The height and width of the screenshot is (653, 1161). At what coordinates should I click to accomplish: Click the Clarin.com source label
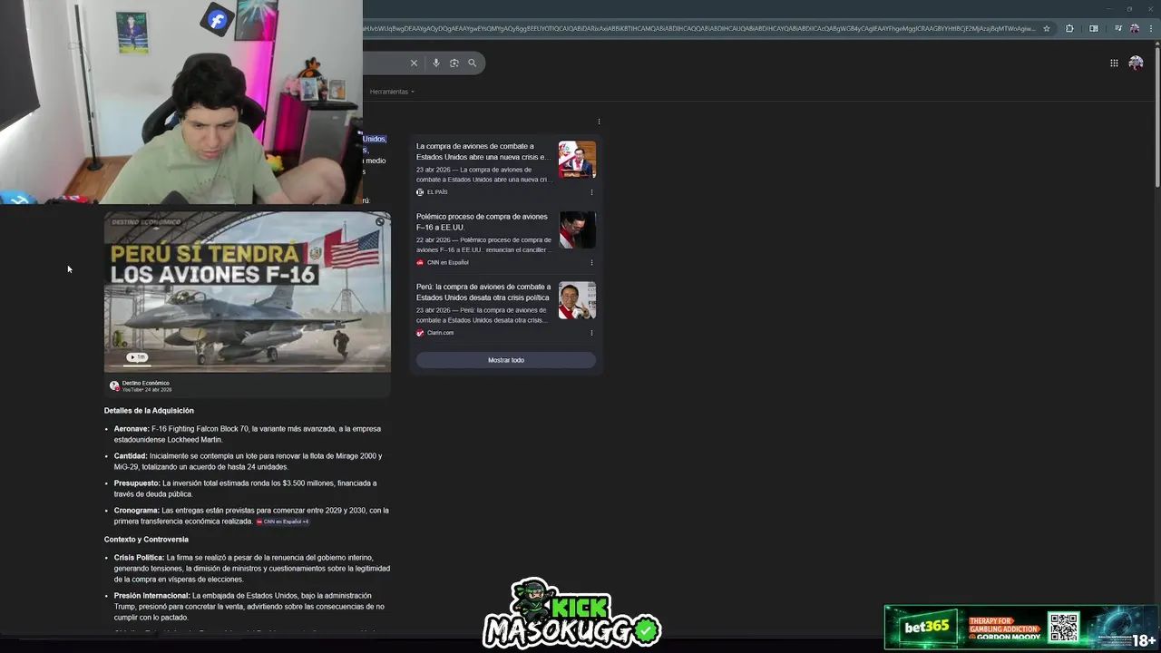pos(440,333)
